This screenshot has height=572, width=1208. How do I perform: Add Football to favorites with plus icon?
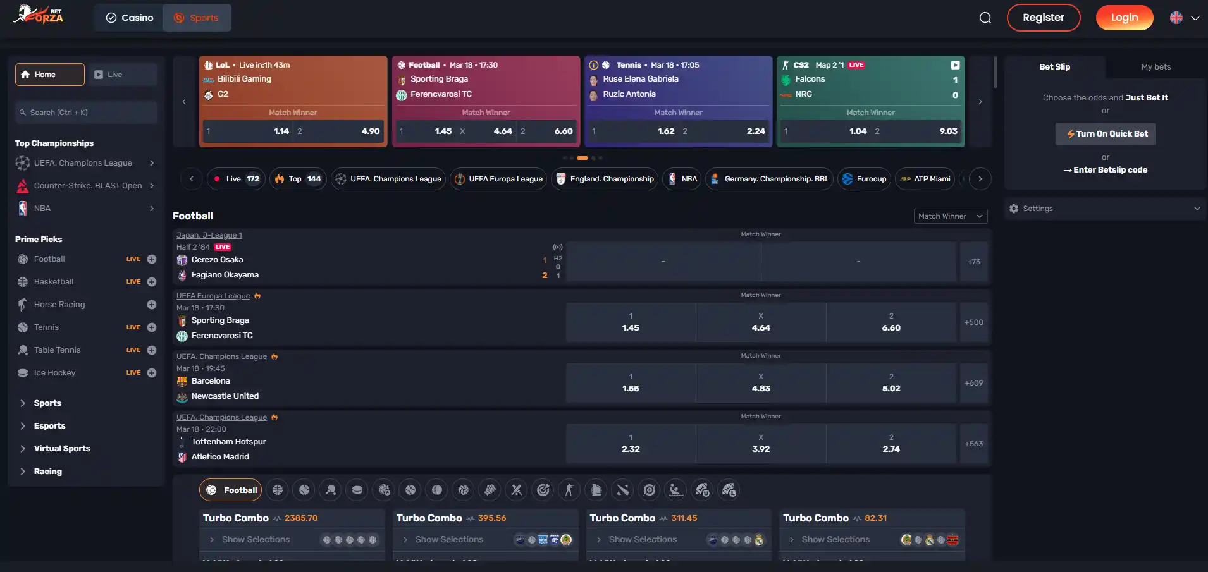(x=152, y=259)
